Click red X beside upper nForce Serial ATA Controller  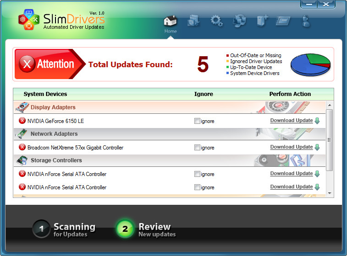22,173
